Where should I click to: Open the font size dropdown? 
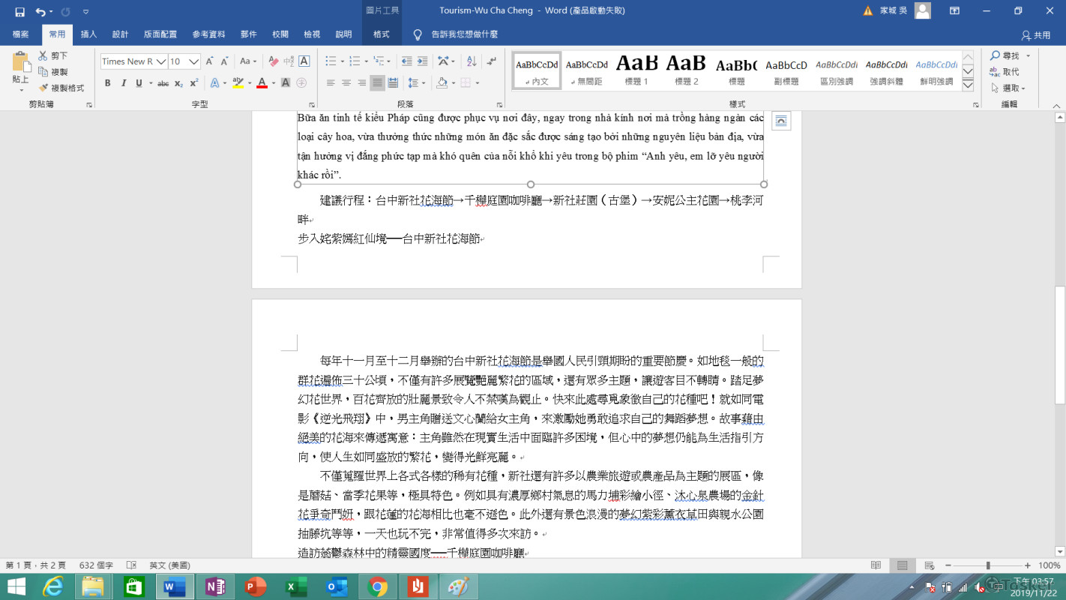point(194,61)
